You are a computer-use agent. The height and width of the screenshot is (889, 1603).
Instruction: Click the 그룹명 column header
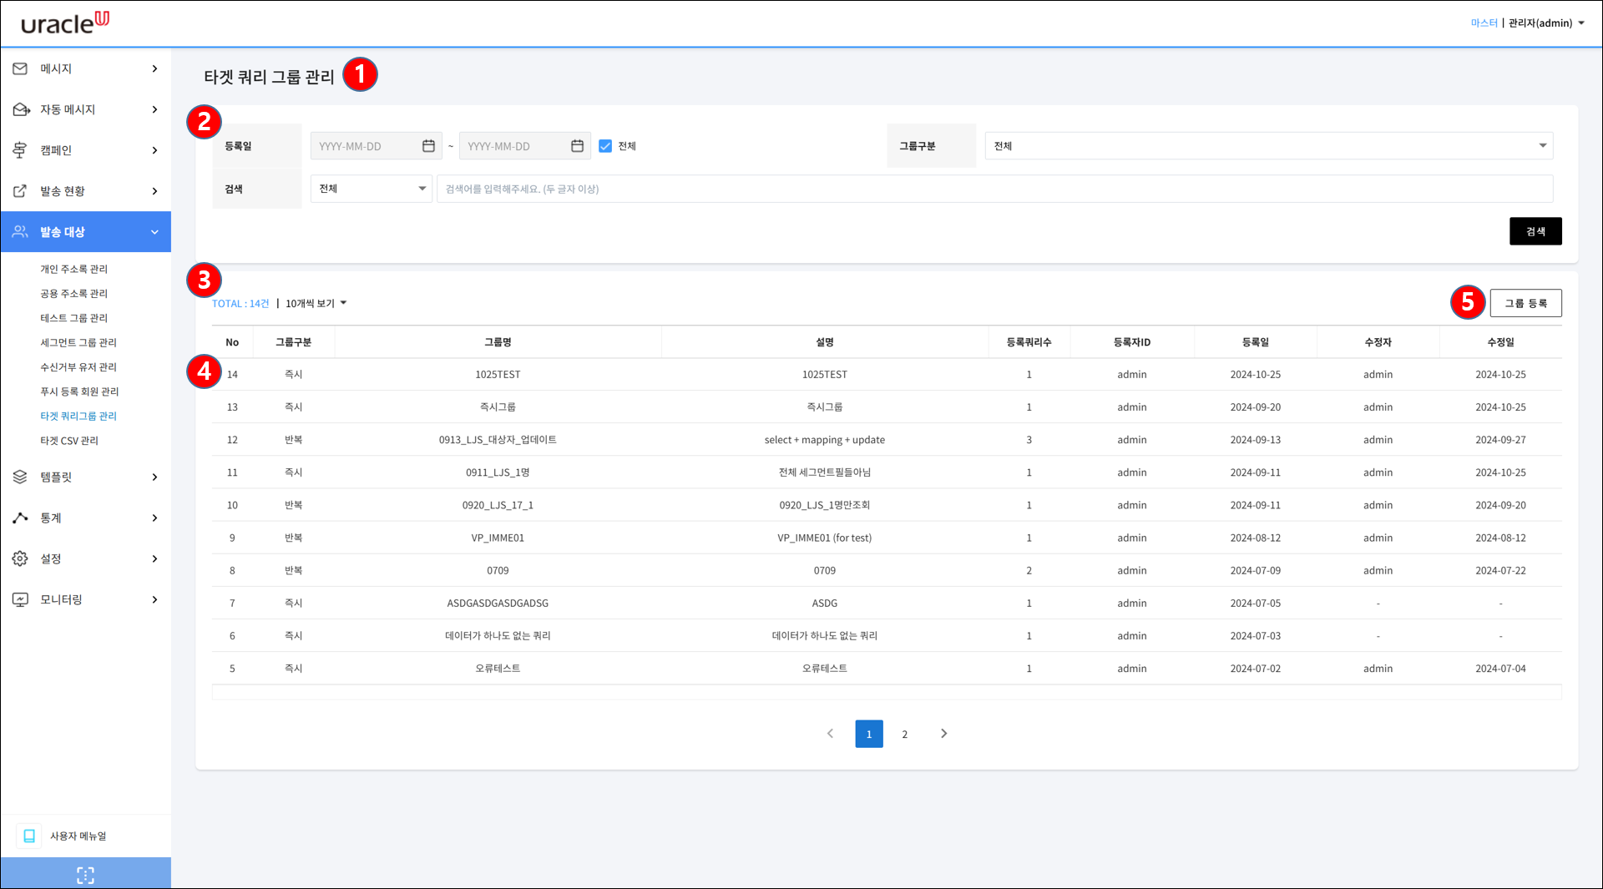[498, 342]
